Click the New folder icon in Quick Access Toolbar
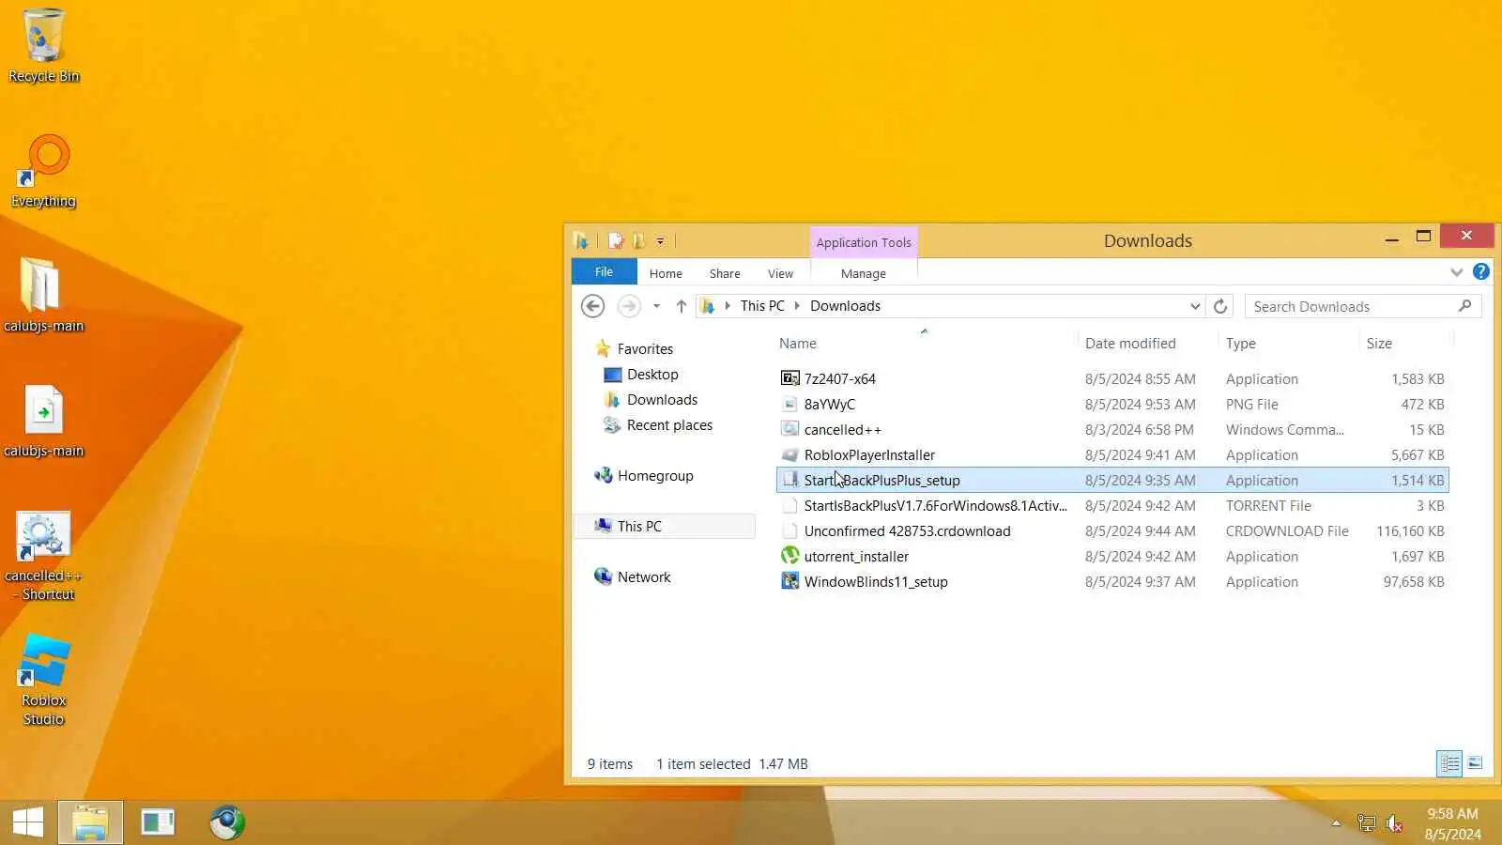The width and height of the screenshot is (1502, 845). (638, 241)
